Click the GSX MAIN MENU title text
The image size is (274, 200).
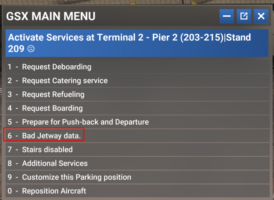[51, 16]
